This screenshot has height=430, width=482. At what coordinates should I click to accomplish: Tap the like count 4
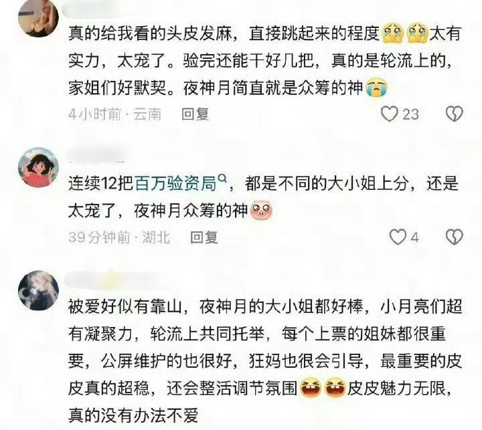[x=415, y=237]
